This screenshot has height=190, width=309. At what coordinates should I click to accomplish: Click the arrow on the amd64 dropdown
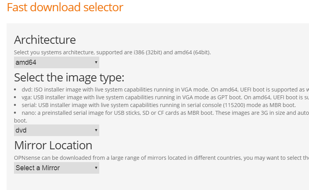96,62
